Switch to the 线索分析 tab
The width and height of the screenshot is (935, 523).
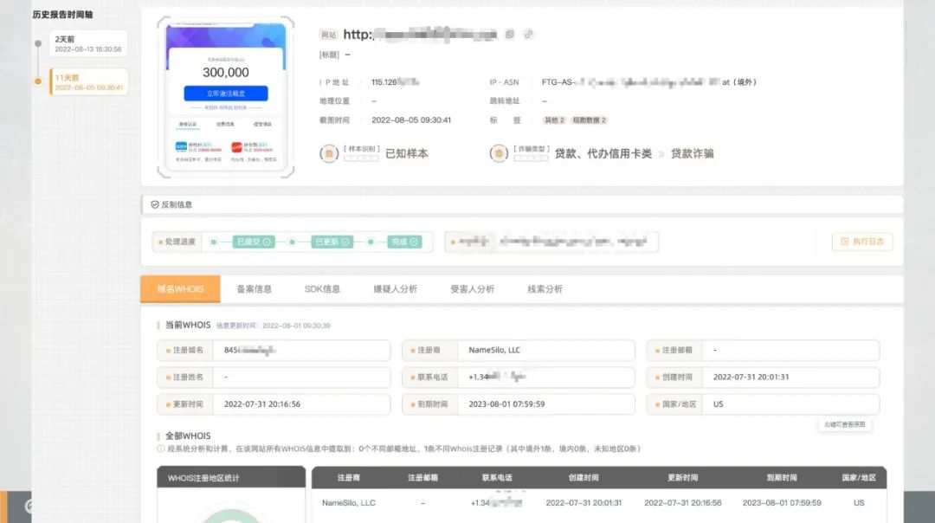tap(545, 289)
